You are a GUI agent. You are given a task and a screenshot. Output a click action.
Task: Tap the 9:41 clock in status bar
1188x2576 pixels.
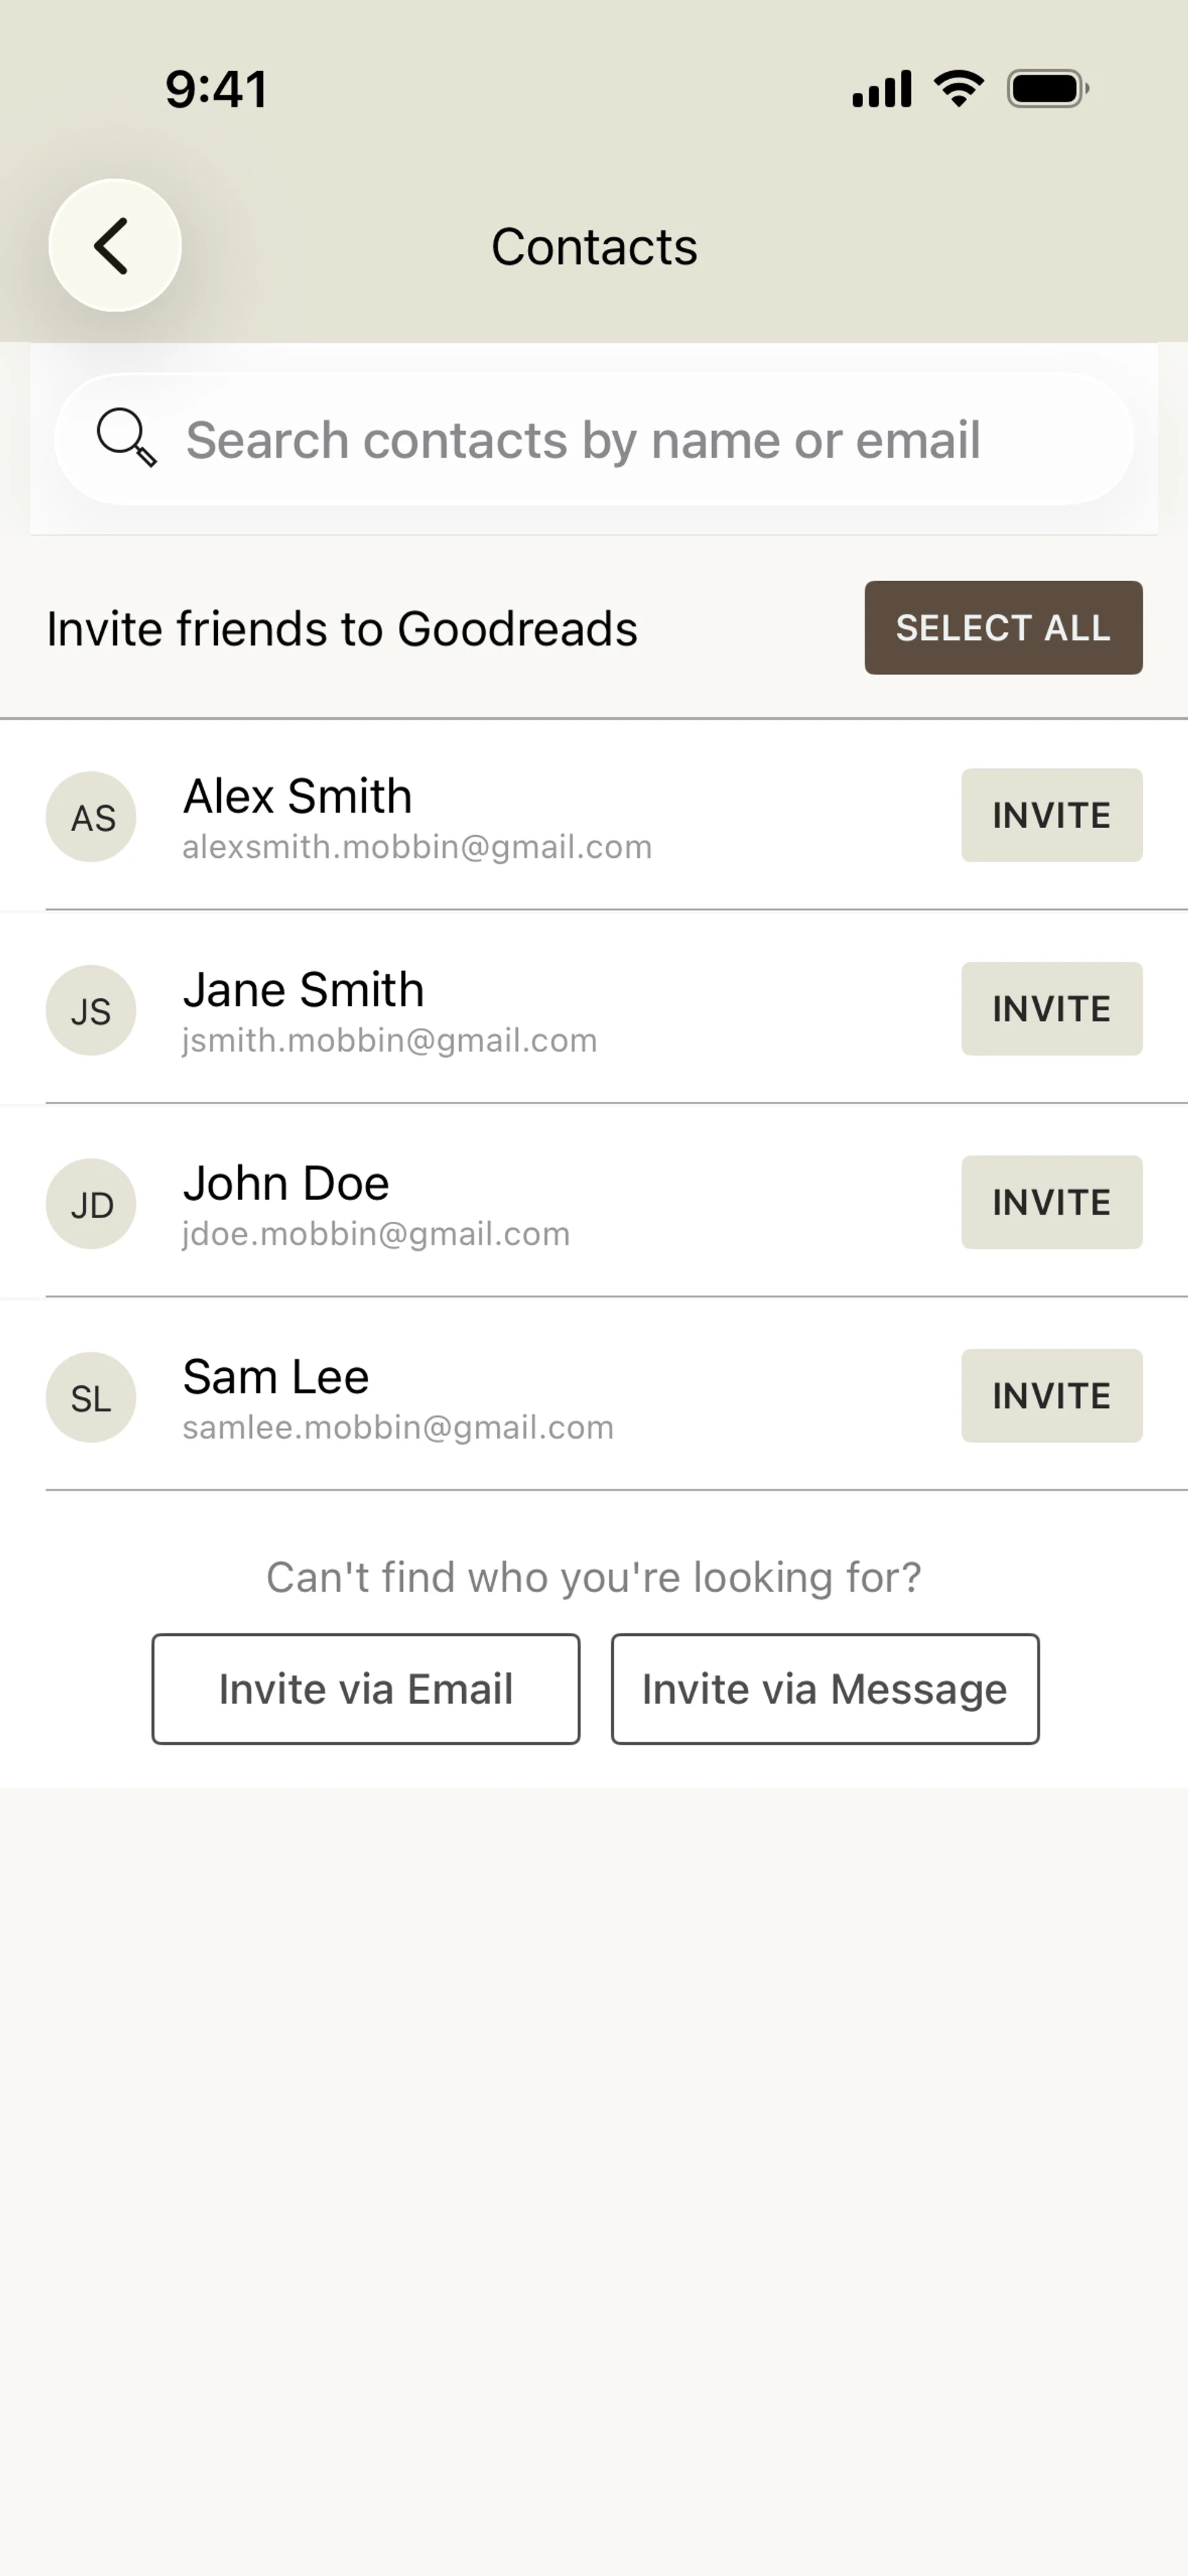click(x=216, y=89)
